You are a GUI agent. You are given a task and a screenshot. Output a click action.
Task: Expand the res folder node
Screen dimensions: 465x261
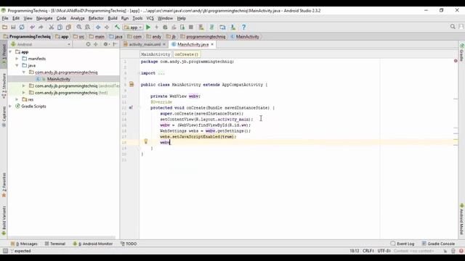[x=17, y=99]
